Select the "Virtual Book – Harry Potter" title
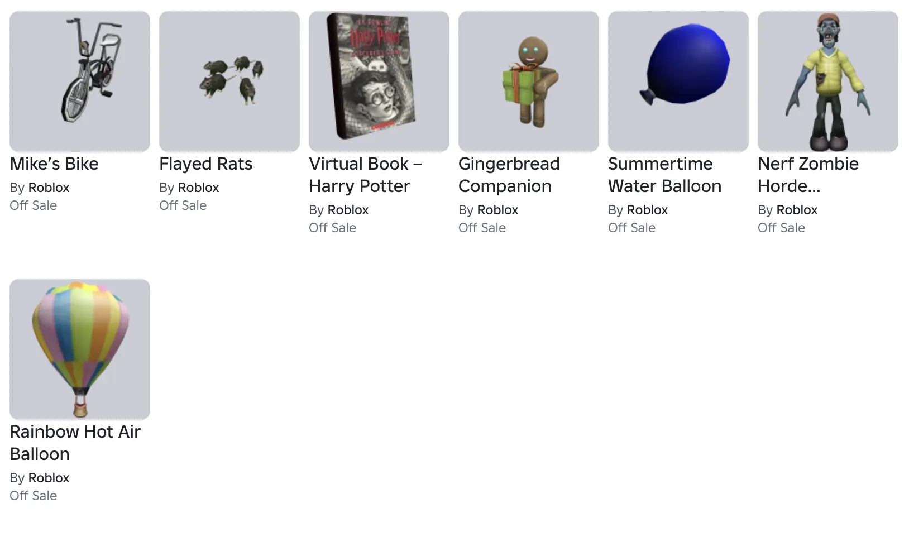The height and width of the screenshot is (537, 909). pos(365,175)
